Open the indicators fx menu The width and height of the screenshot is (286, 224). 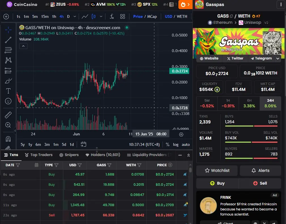pos(112,17)
